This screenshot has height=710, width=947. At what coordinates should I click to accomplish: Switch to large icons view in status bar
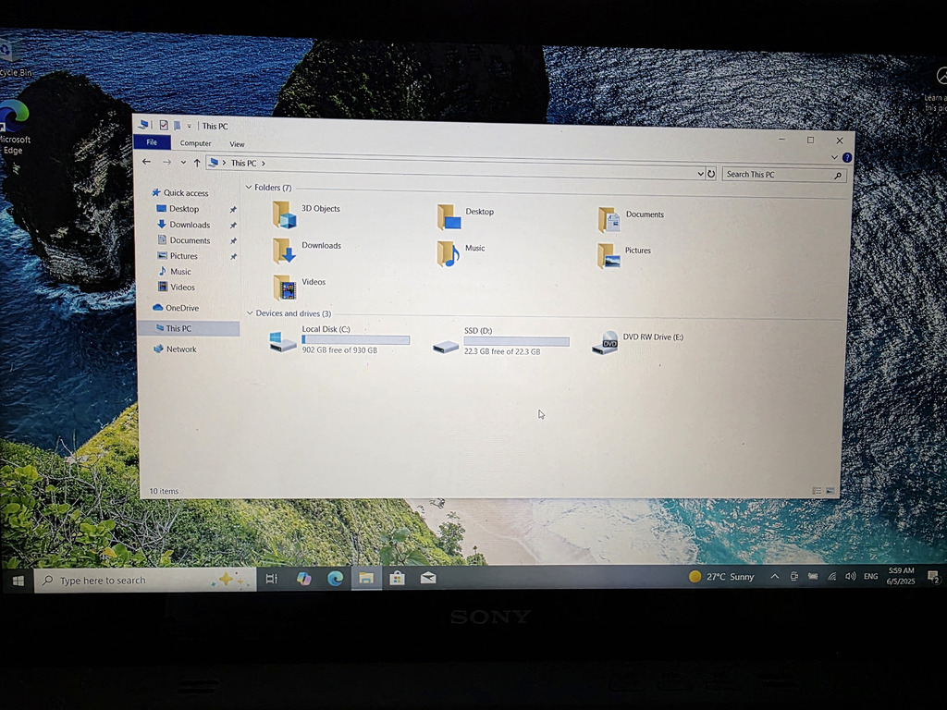(x=830, y=491)
